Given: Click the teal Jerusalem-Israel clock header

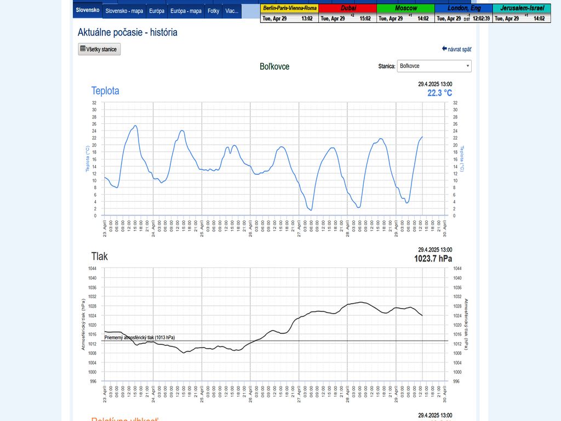Looking at the screenshot, I should pos(522,8).
